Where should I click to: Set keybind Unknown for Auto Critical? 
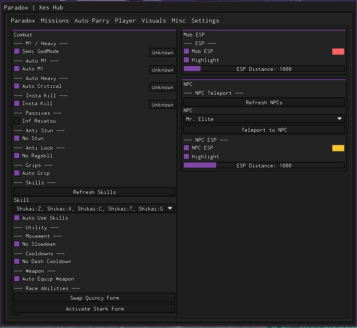coord(162,87)
